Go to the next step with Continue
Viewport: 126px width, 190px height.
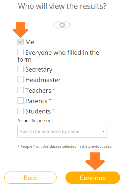click(x=93, y=178)
